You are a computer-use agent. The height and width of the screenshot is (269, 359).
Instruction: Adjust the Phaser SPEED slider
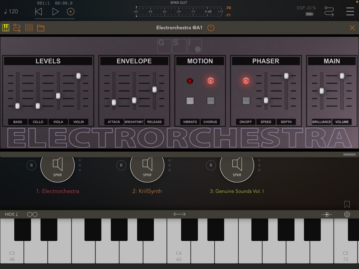(266, 100)
